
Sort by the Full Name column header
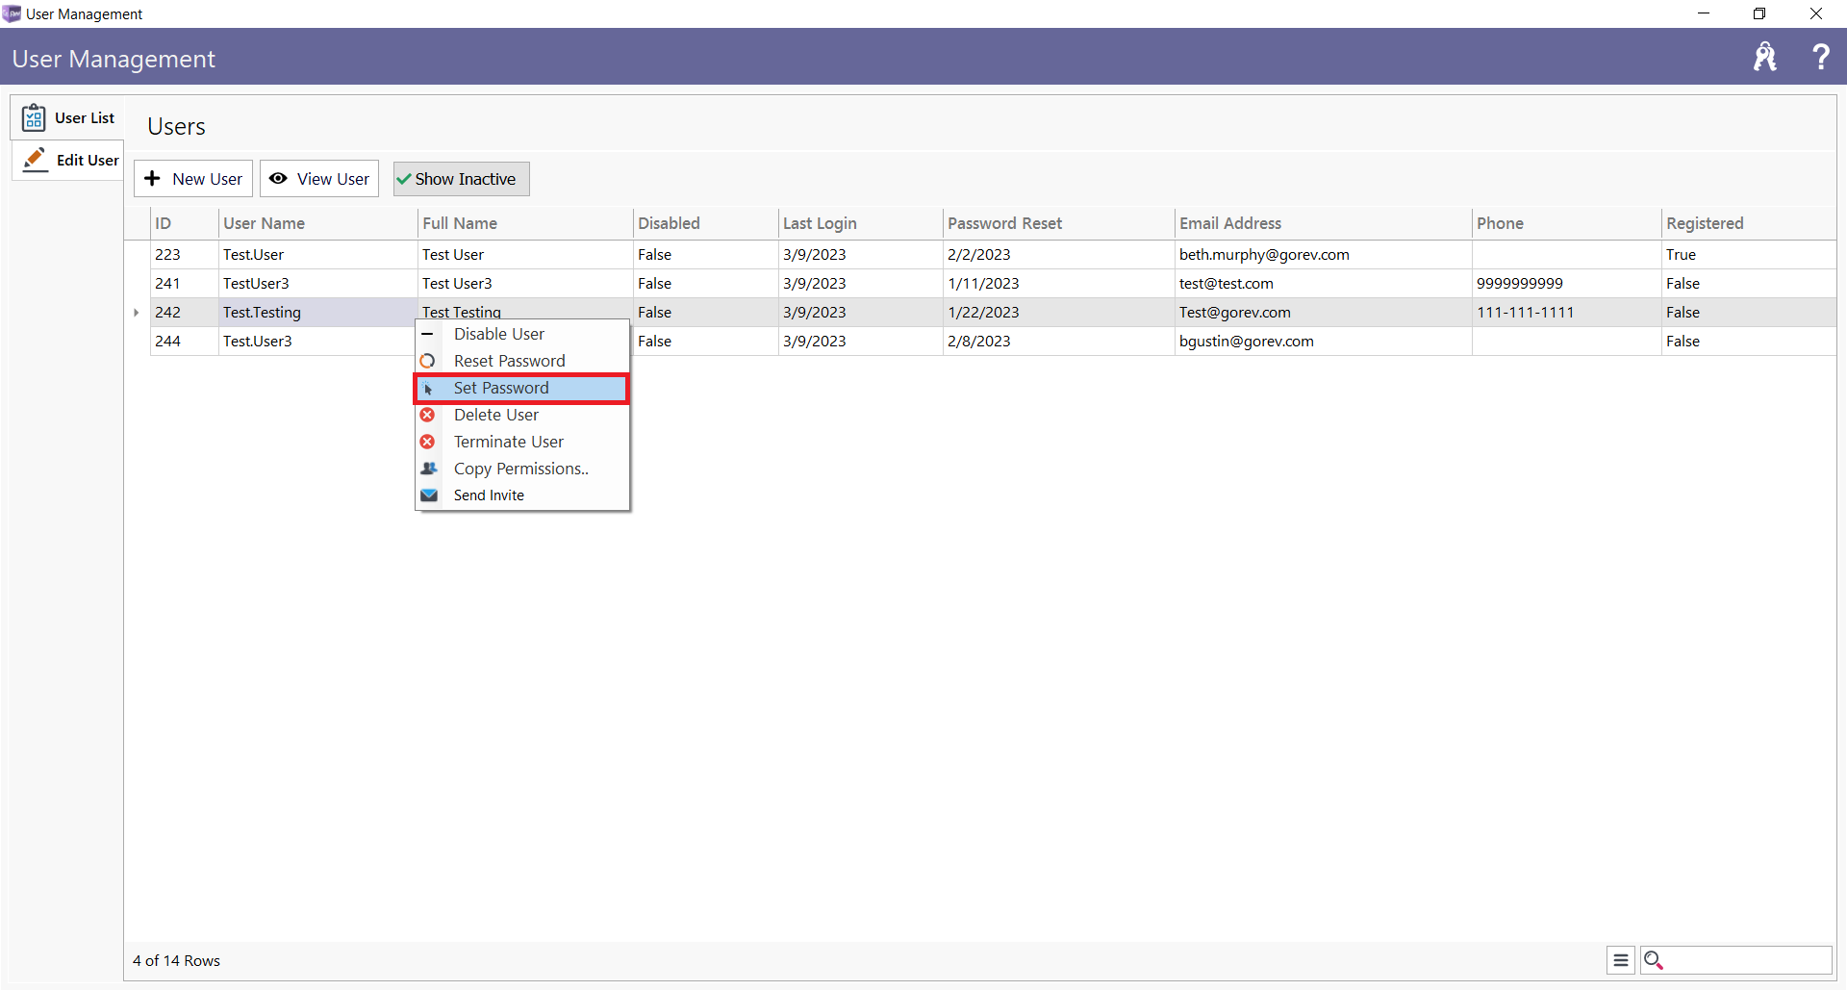pyautogui.click(x=525, y=223)
